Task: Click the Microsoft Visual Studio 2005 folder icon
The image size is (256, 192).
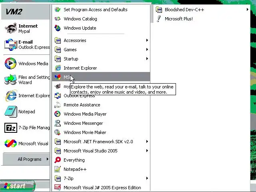Action: pyautogui.click(x=58, y=151)
